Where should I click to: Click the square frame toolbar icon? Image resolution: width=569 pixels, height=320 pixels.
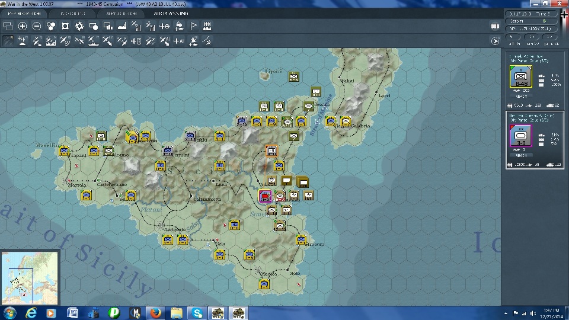pyautogui.click(x=65, y=26)
